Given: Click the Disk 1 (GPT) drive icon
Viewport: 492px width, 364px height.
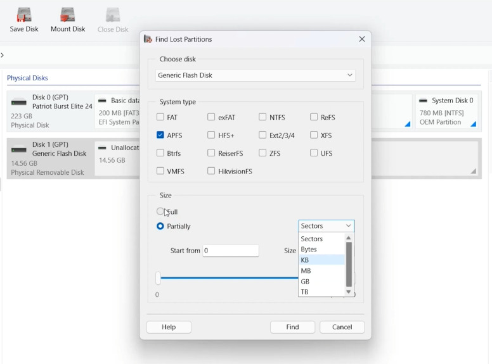Looking at the screenshot, I should (19, 149).
